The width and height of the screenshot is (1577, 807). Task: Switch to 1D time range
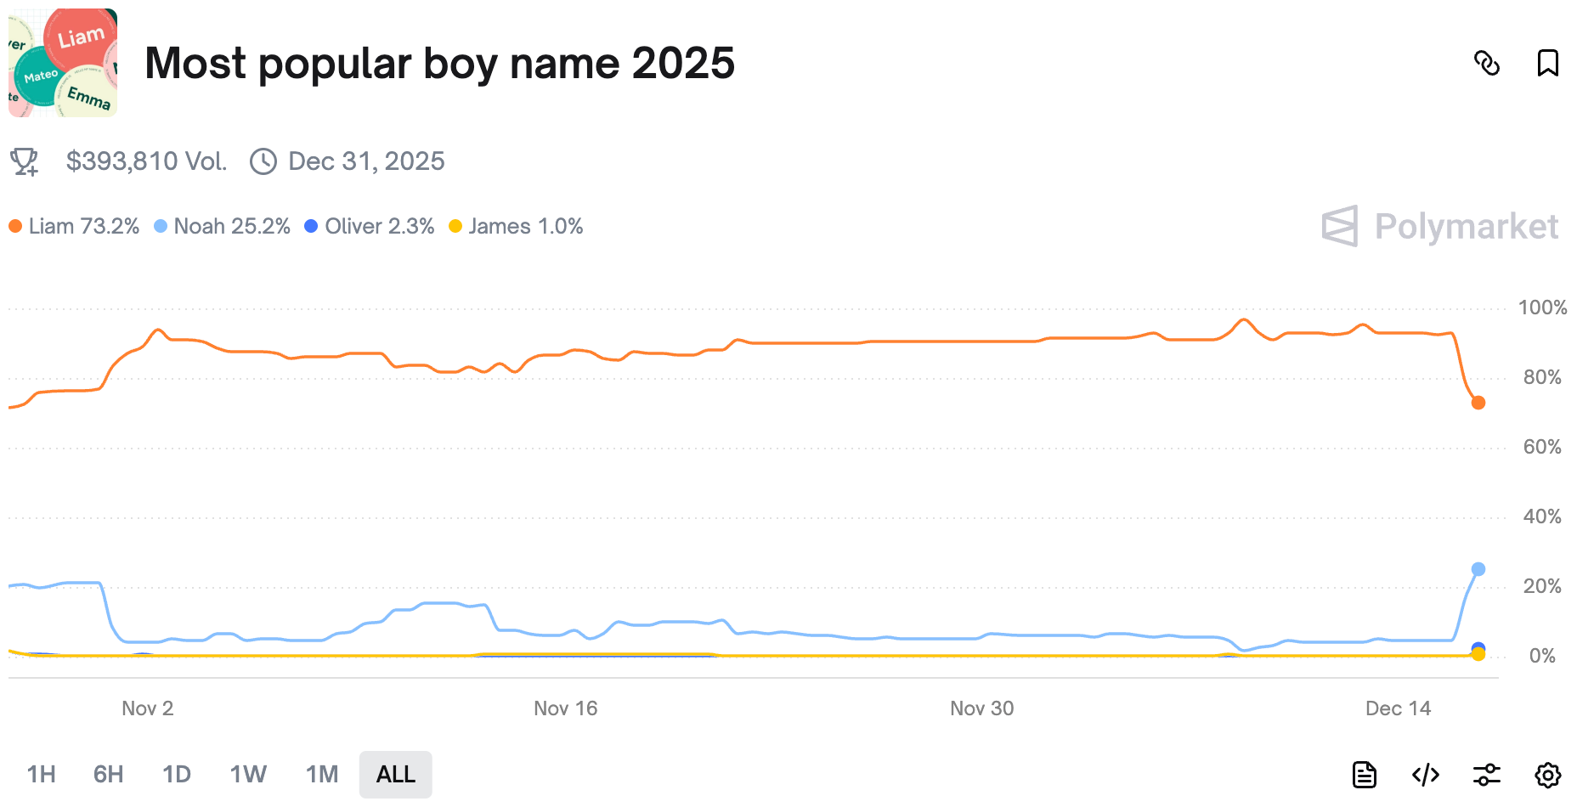(x=177, y=775)
